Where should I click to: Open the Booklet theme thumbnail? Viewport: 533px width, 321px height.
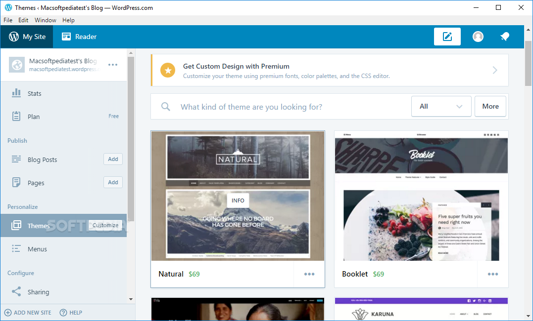pos(421,196)
